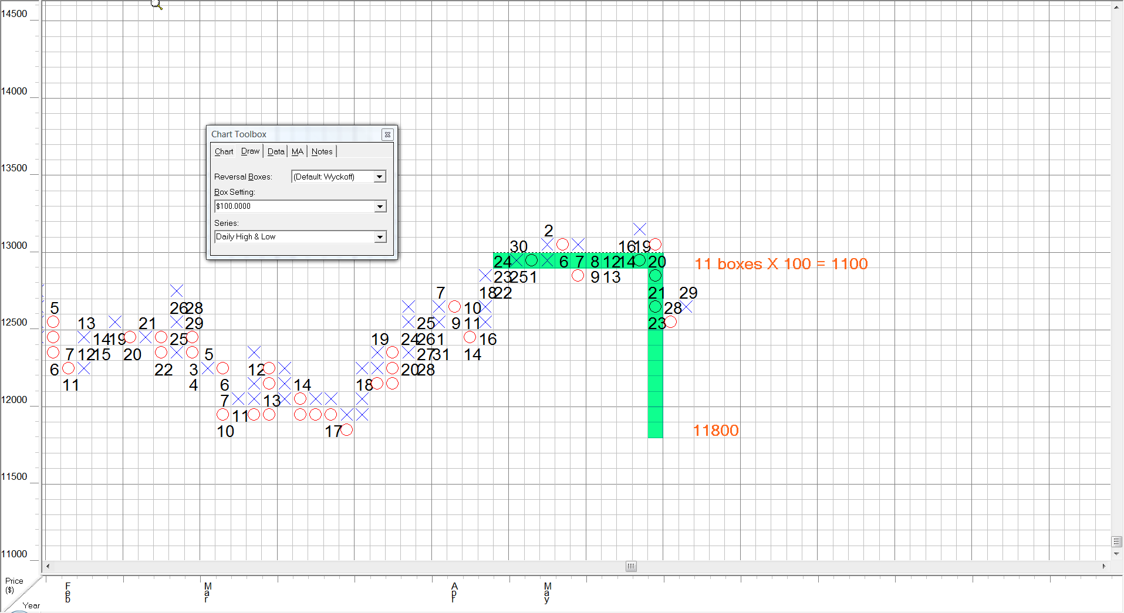Click the Mar month label on time axis

tap(207, 592)
